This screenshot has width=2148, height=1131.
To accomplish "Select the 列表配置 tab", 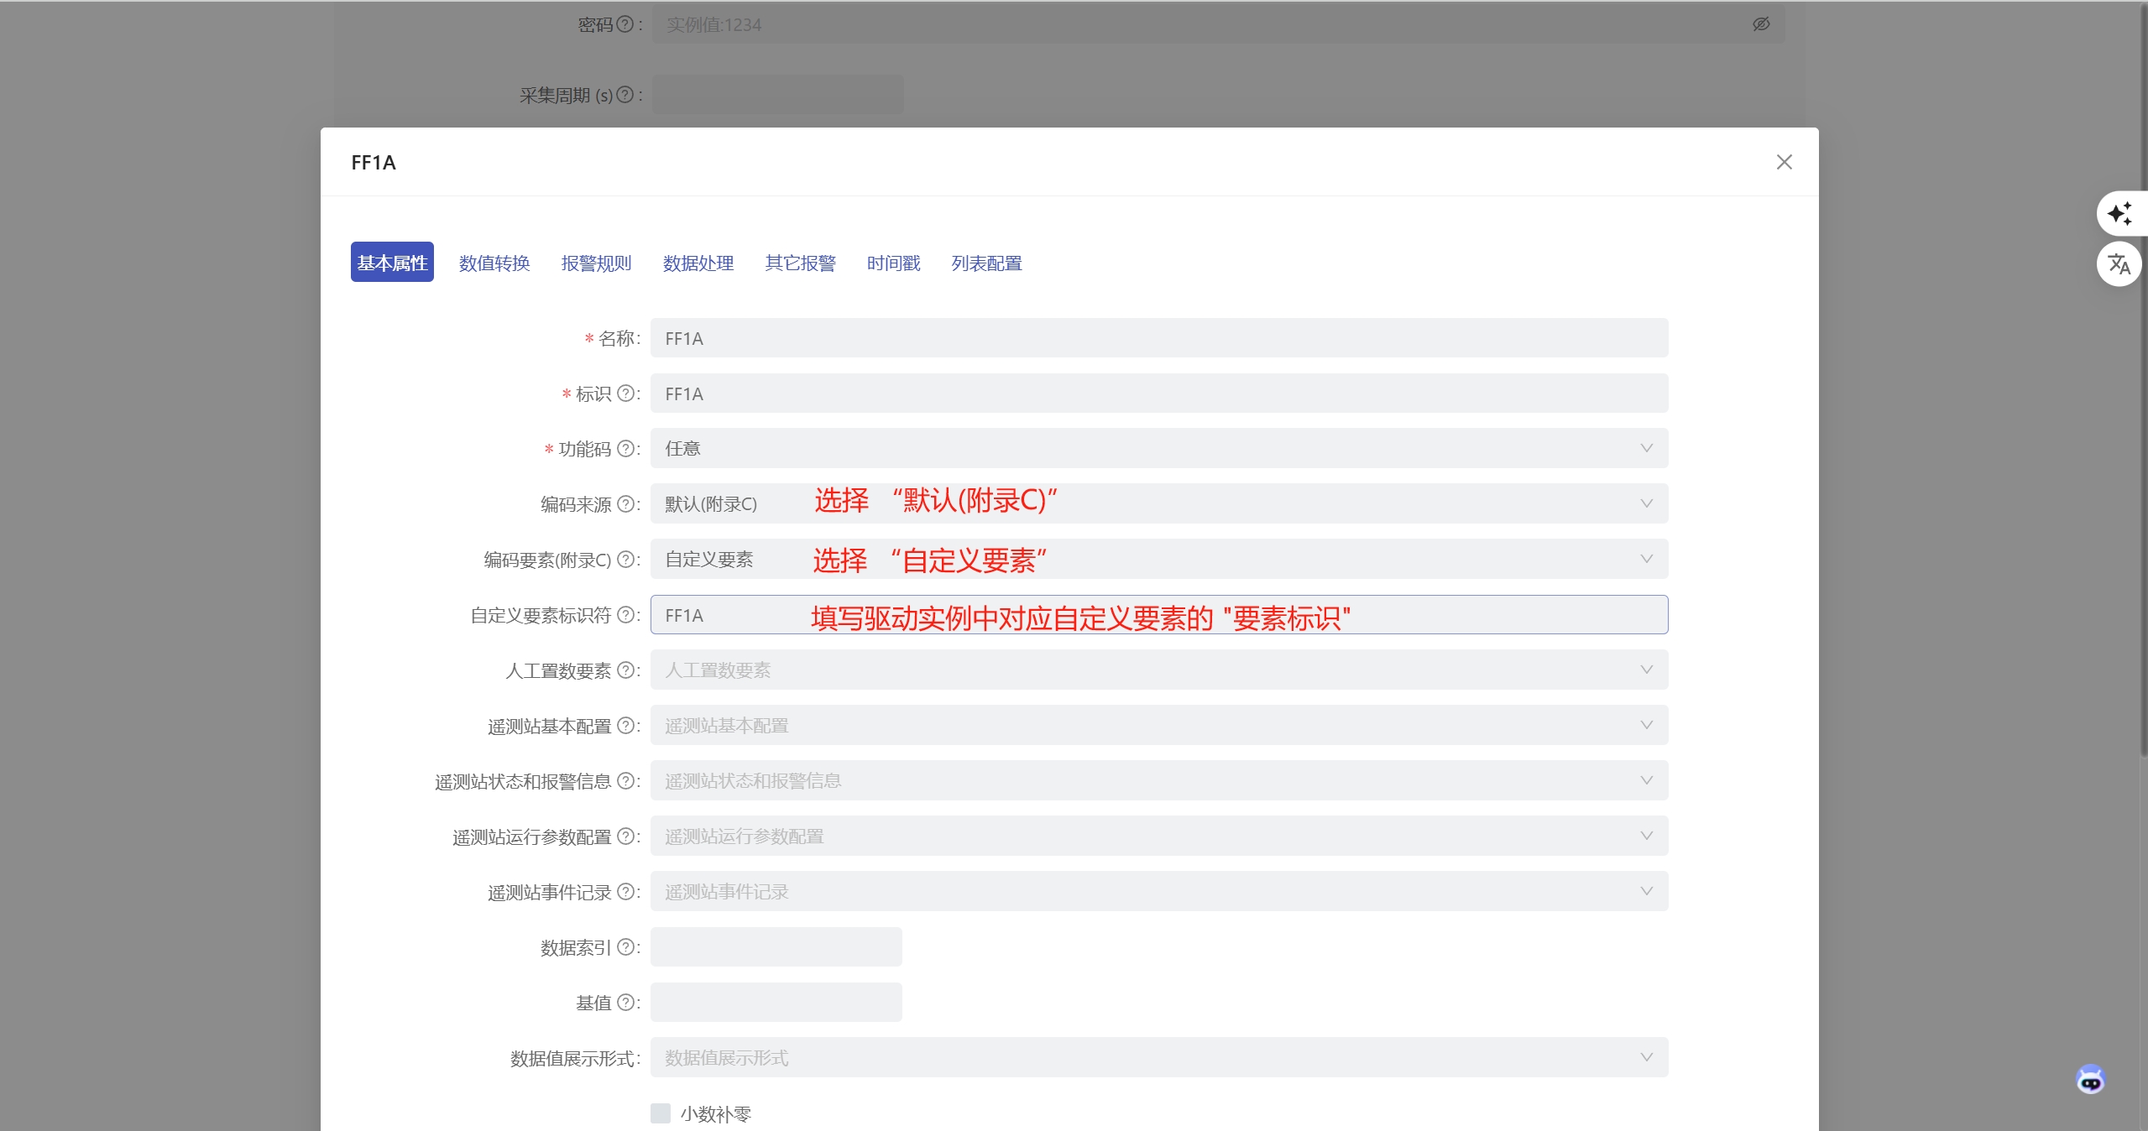I will click(986, 263).
